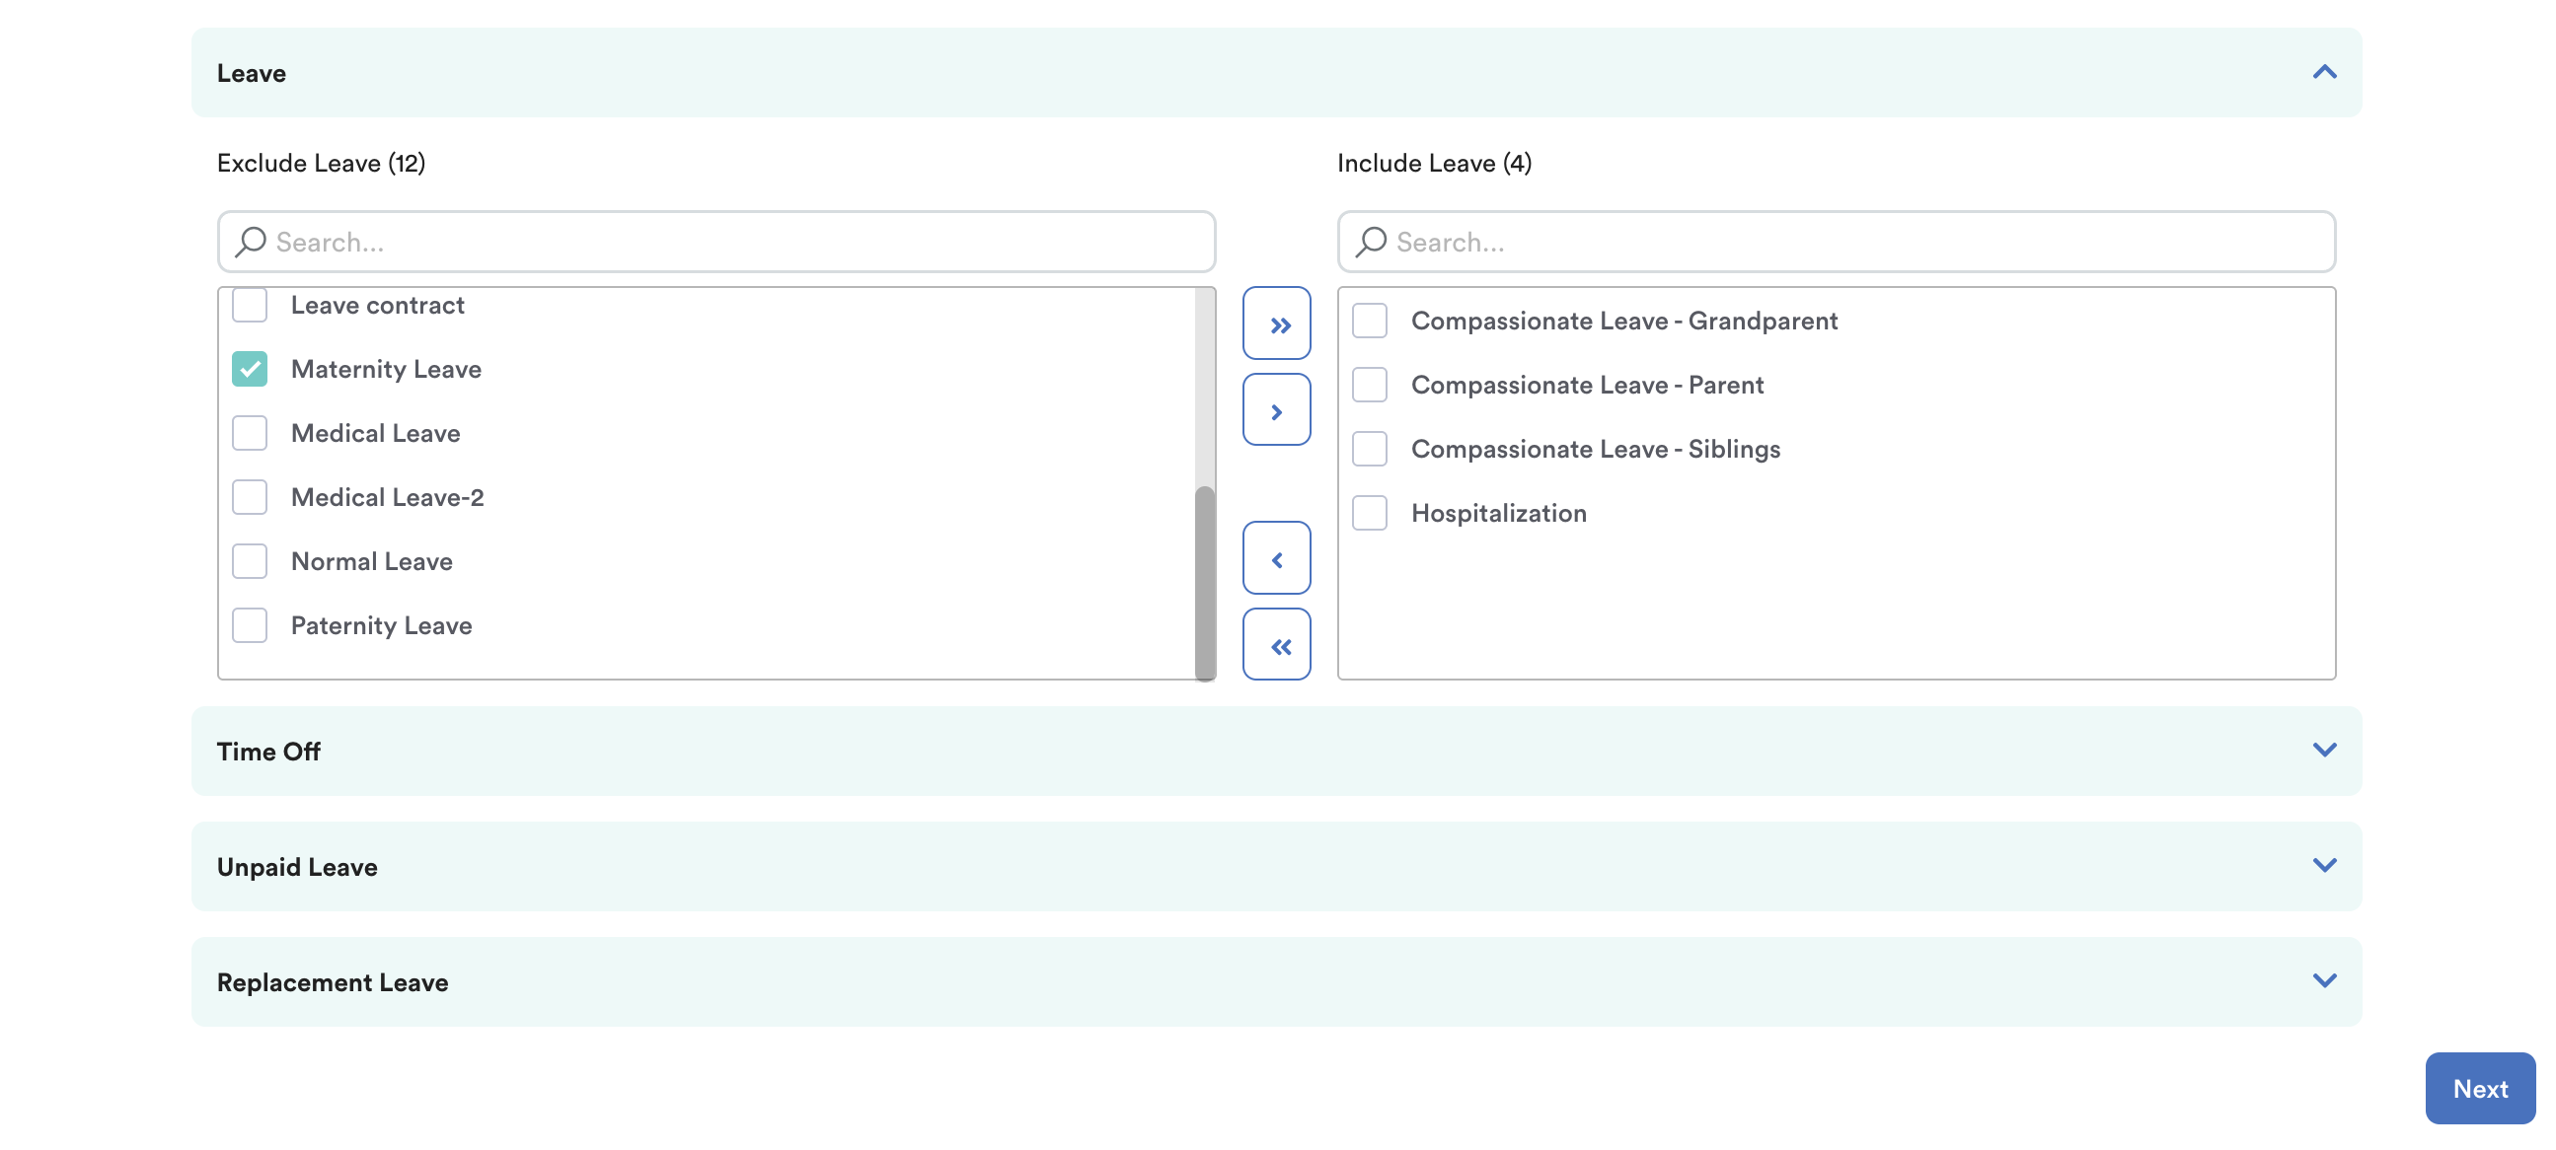Screen dimensions: 2556x1150
Task: Click search magnifier in Exclude Leave field
Action: tap(250, 242)
